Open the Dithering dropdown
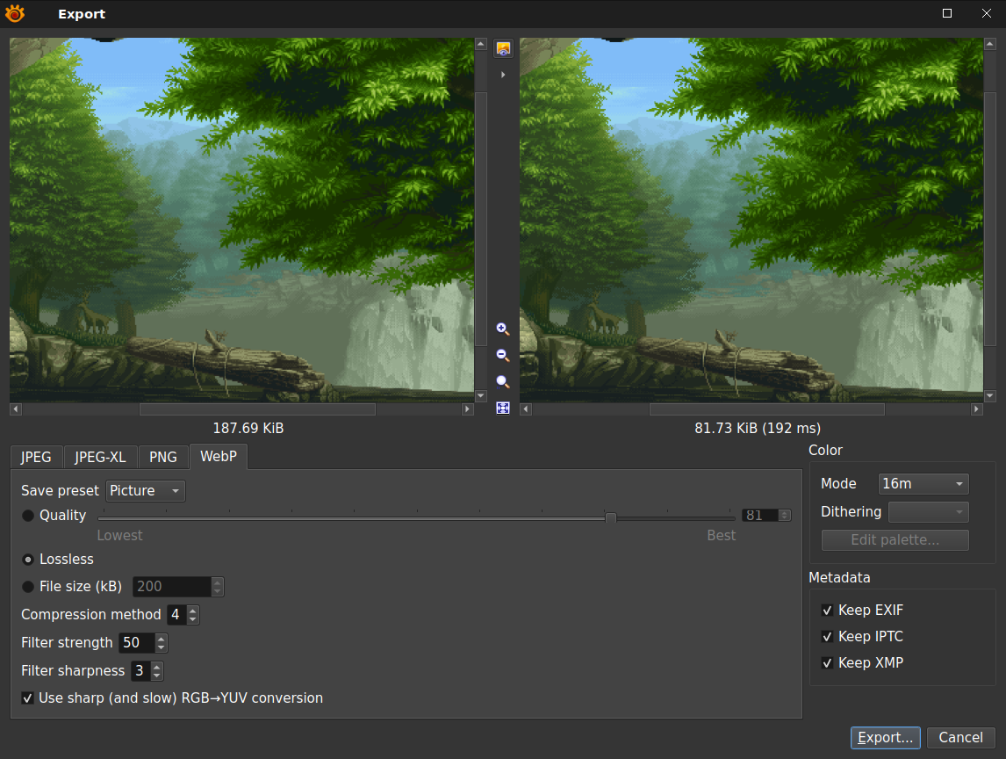Image resolution: width=1006 pixels, height=759 pixels. click(x=929, y=512)
